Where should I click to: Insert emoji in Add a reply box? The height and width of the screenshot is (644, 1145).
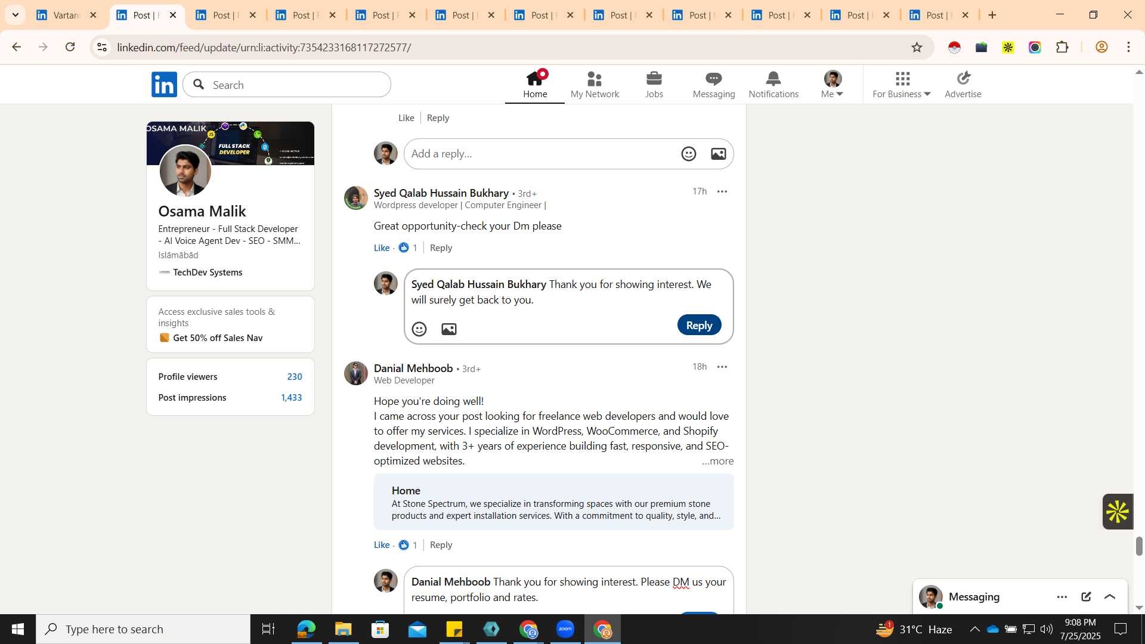click(x=689, y=154)
